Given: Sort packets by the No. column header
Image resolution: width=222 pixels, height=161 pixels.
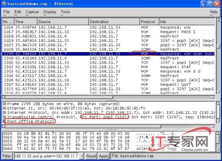Looking at the screenshot, I should pyautogui.click(x=8, y=22).
